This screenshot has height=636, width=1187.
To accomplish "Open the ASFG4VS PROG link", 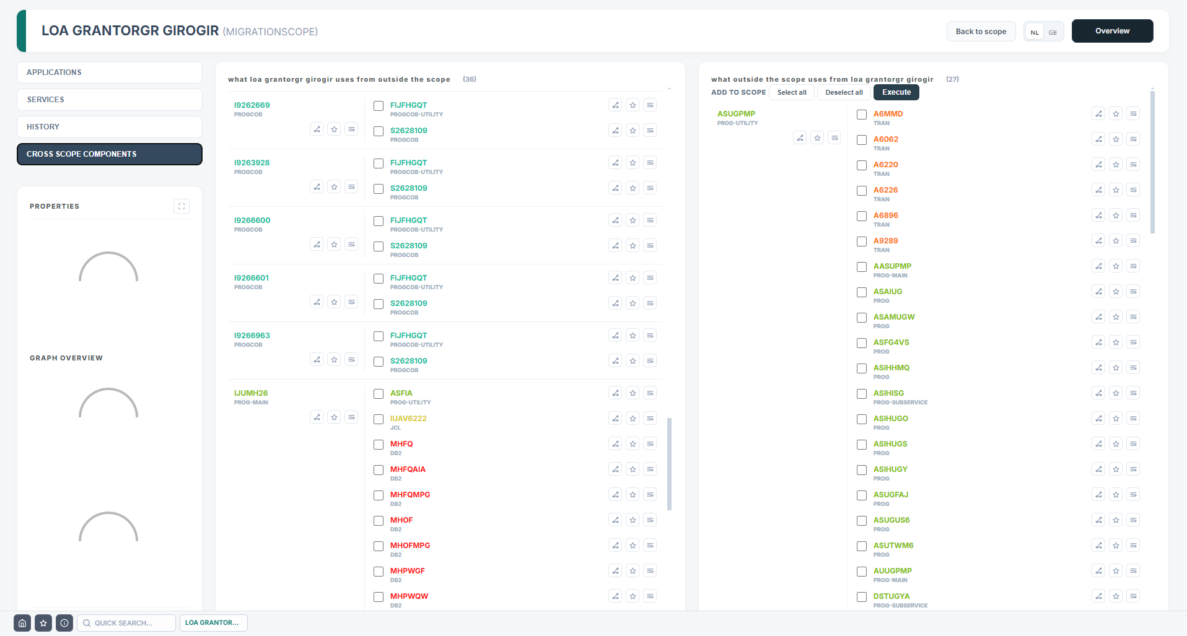I will point(891,342).
